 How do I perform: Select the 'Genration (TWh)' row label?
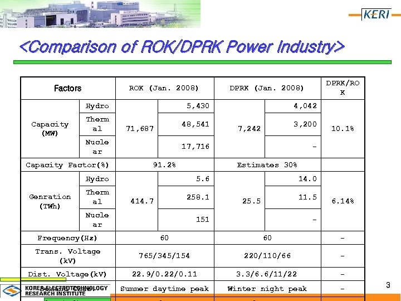(x=50, y=201)
